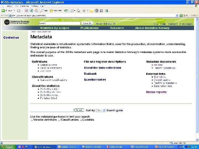
Task: Open the About Statistics Norway tab
Action: coord(152,28)
